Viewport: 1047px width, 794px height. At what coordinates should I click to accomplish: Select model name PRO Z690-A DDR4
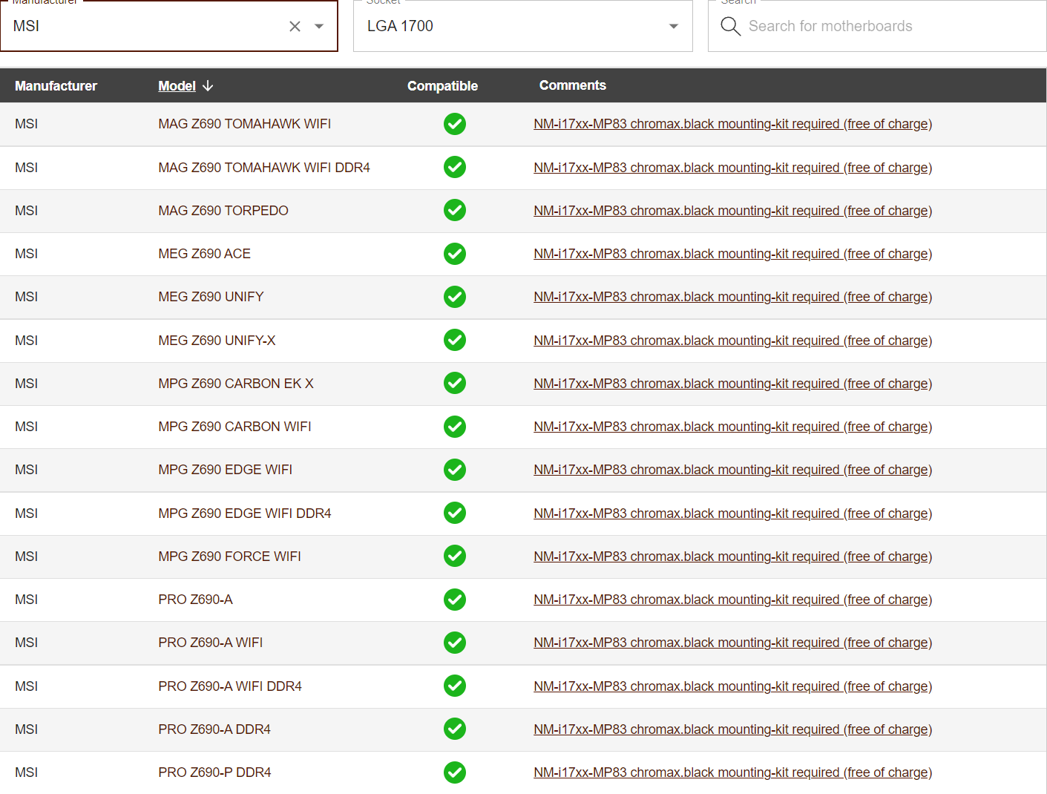(214, 729)
